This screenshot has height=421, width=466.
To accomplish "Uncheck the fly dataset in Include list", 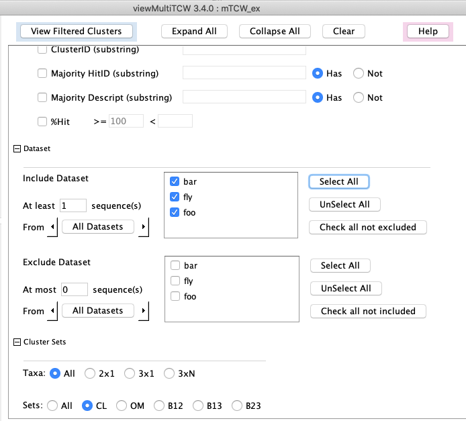I will tap(175, 197).
